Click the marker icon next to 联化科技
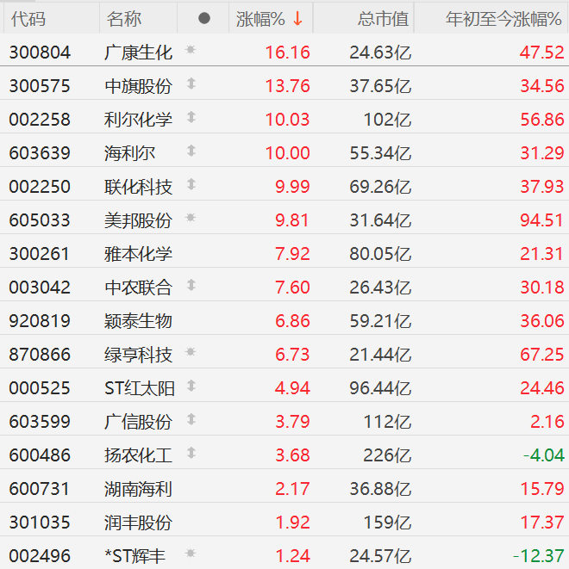This screenshot has height=569, width=569. pyautogui.click(x=191, y=184)
